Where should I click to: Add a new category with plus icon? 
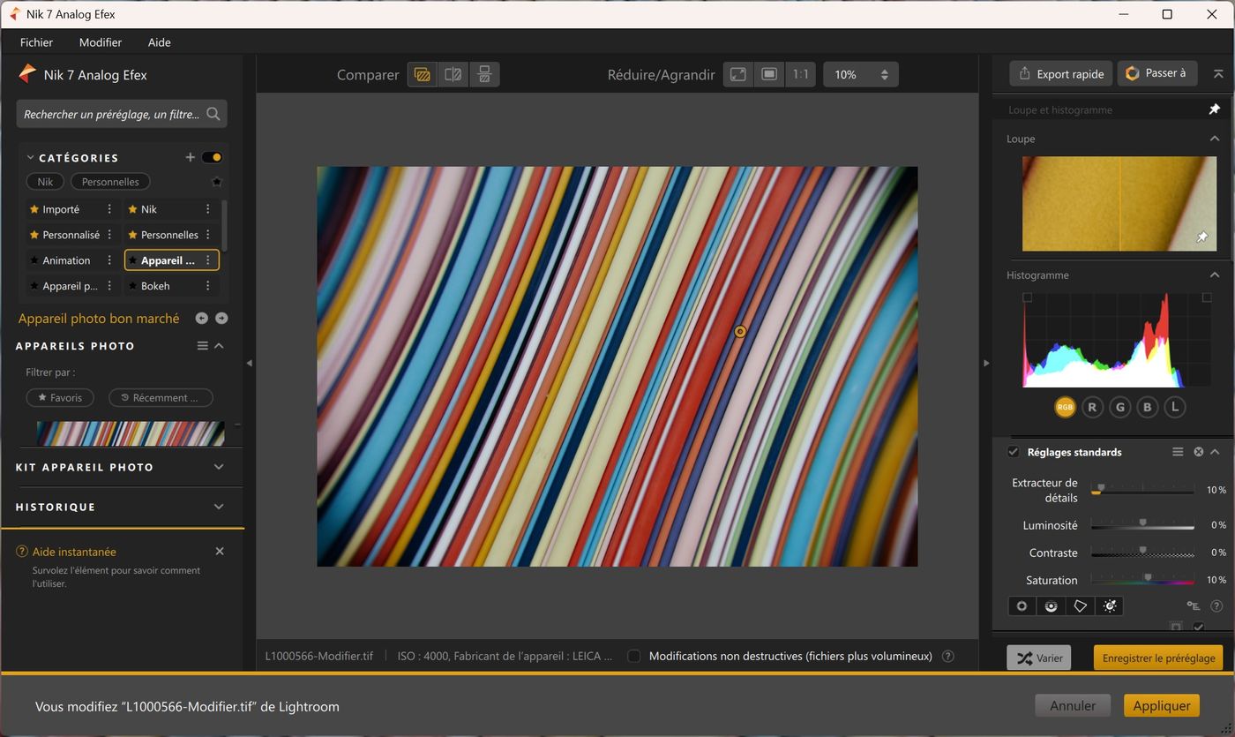tap(190, 157)
